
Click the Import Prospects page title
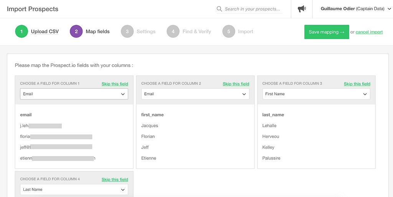tap(33, 9)
